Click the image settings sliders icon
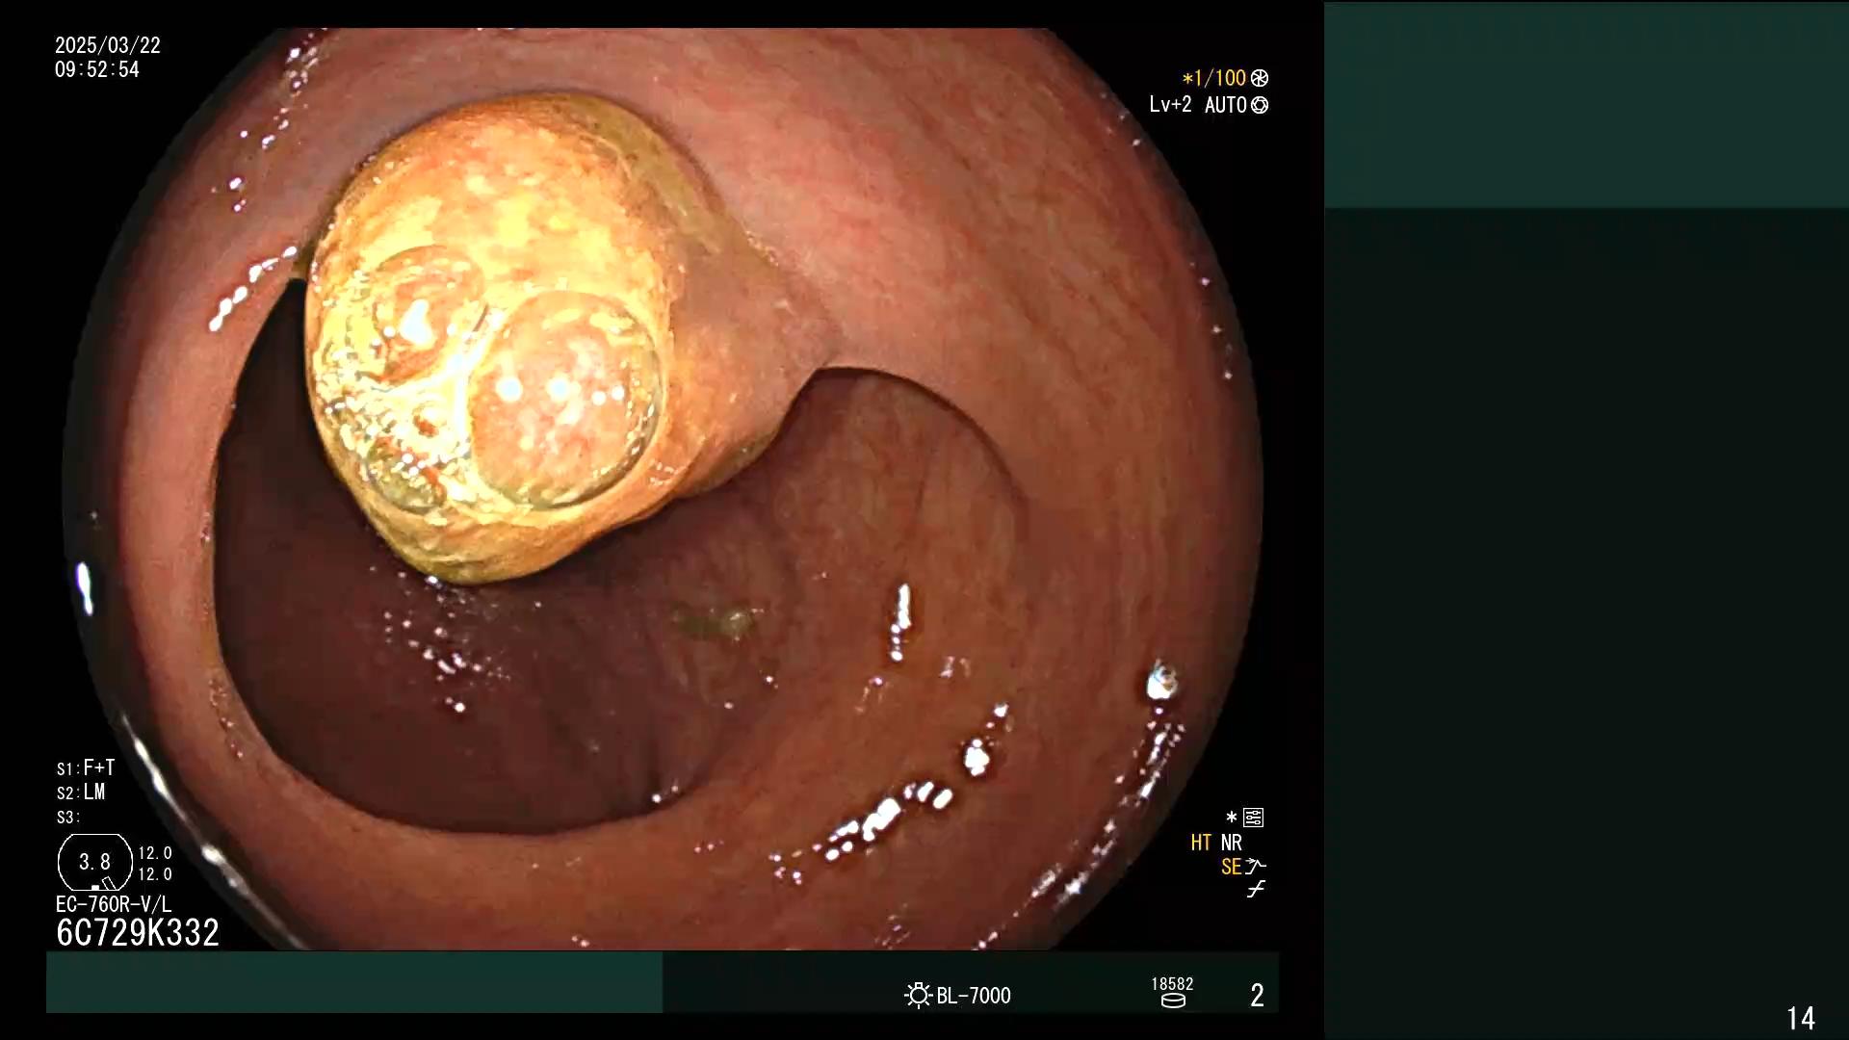Image resolution: width=1849 pixels, height=1040 pixels. coord(1253,818)
